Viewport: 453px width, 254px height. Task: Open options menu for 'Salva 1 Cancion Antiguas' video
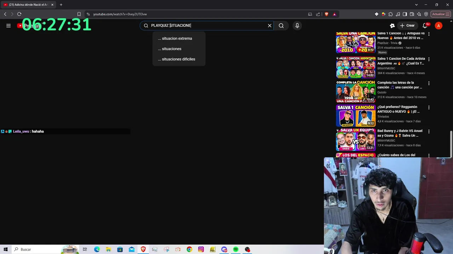coord(429,34)
